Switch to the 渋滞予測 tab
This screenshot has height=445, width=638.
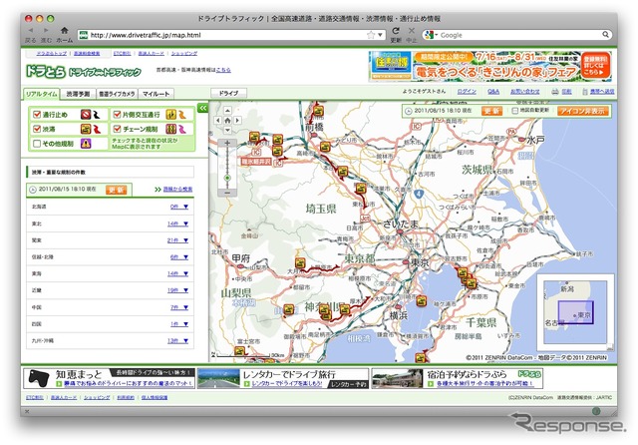click(x=78, y=94)
